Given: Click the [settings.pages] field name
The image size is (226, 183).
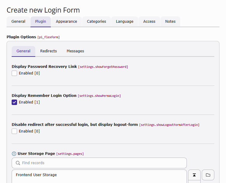Looking at the screenshot, I should click(70, 154).
